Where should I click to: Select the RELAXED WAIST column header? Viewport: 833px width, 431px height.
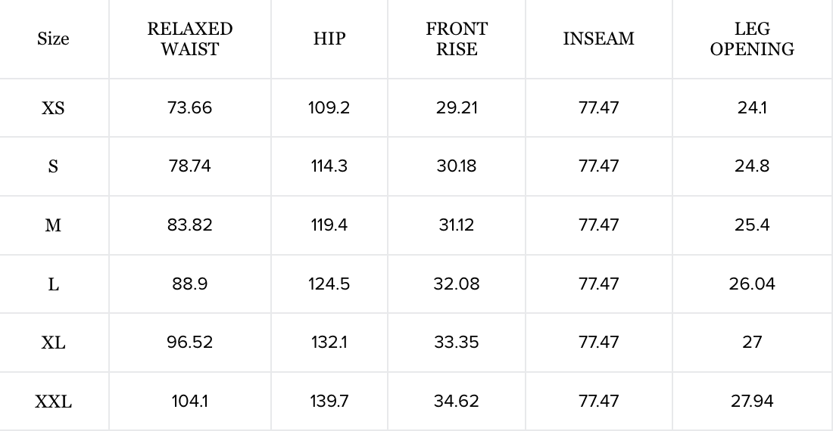pyautogui.click(x=190, y=39)
